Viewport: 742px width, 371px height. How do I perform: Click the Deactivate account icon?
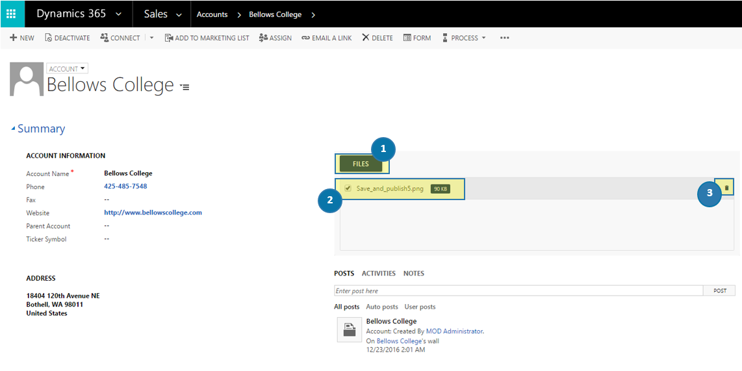48,38
